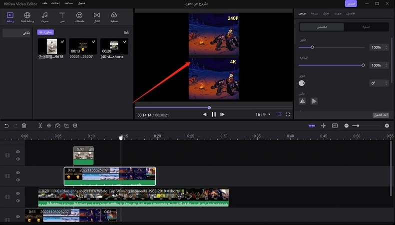Select the FIFA World Cup clip on timeline

coord(133,197)
